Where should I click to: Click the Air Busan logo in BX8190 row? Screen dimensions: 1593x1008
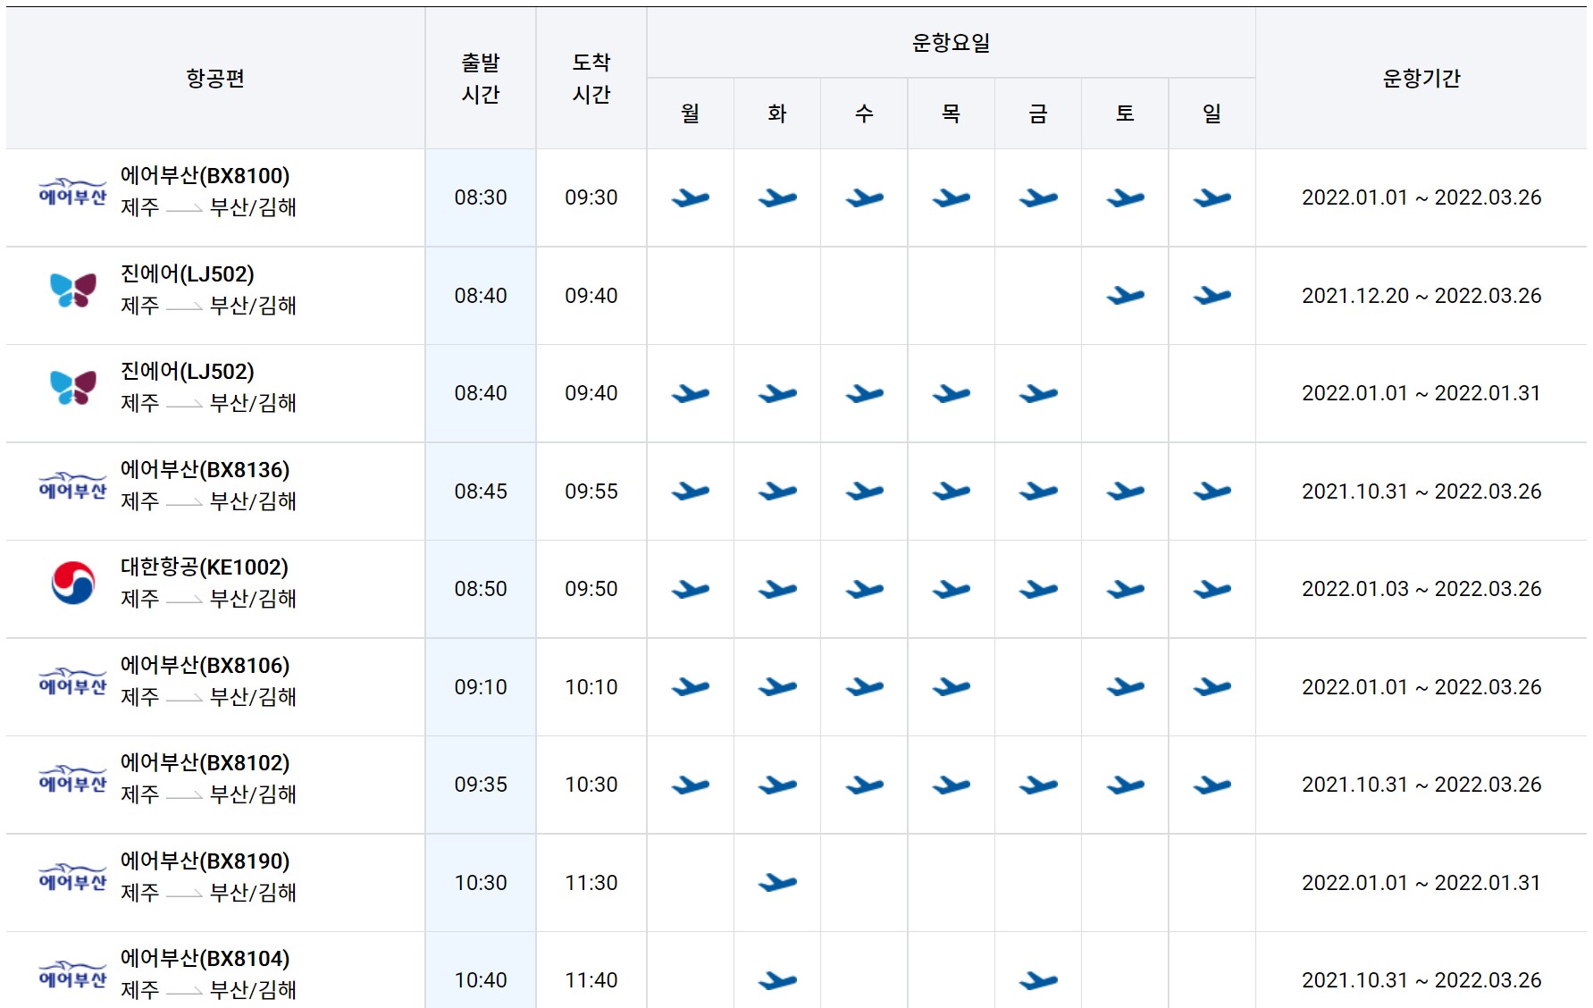[72, 877]
